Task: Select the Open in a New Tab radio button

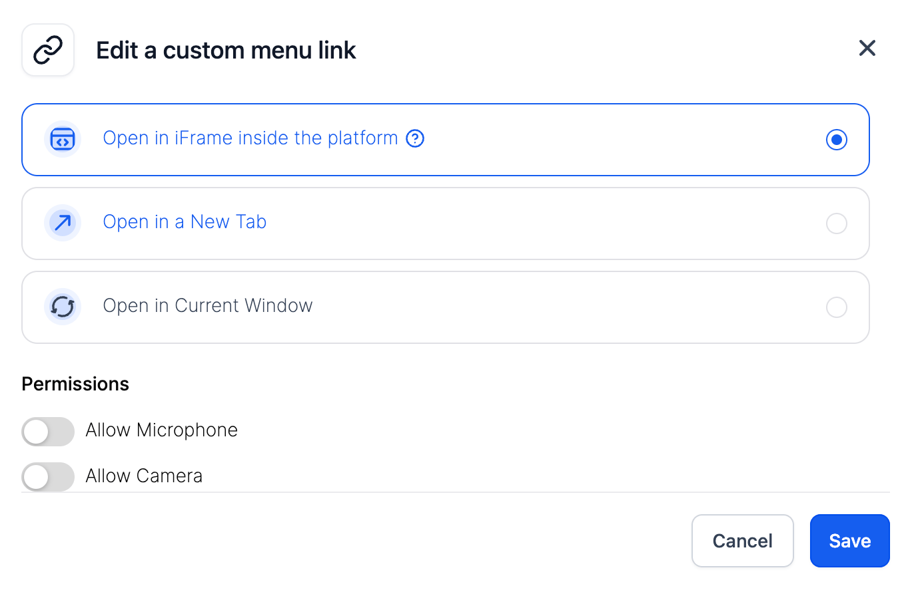Action: coord(836,223)
